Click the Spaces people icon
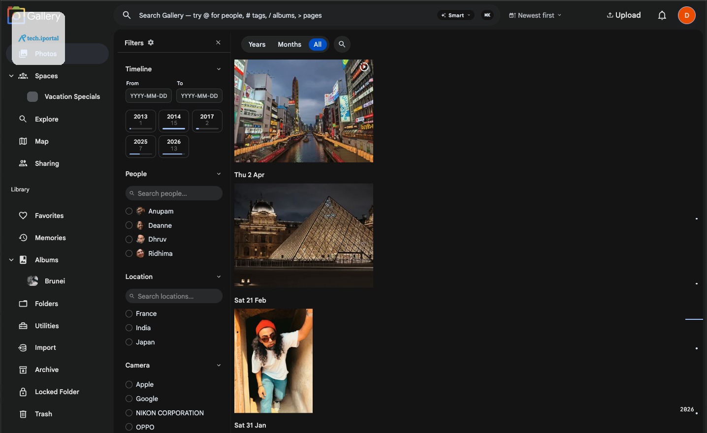Screen dimensions: 707x433 click(23, 76)
